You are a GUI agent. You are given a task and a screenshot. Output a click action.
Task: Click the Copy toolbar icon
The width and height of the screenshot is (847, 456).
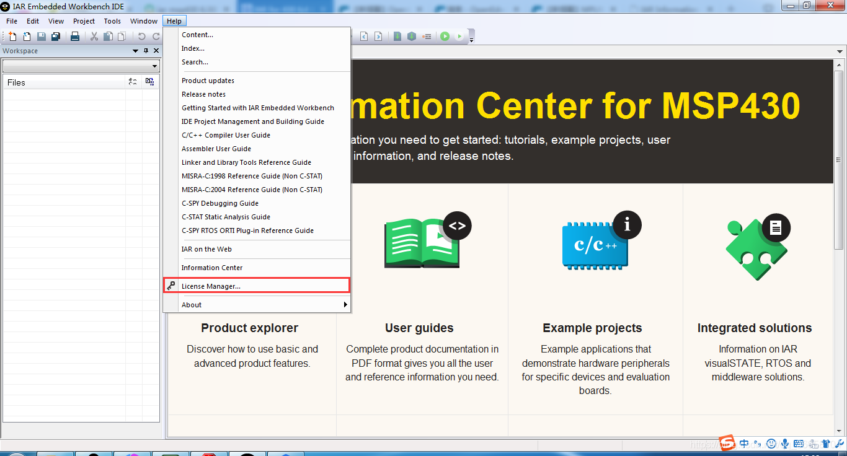point(108,37)
